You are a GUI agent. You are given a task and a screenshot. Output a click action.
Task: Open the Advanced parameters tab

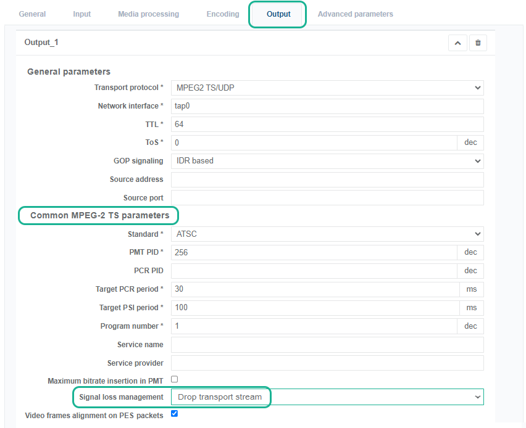point(355,14)
